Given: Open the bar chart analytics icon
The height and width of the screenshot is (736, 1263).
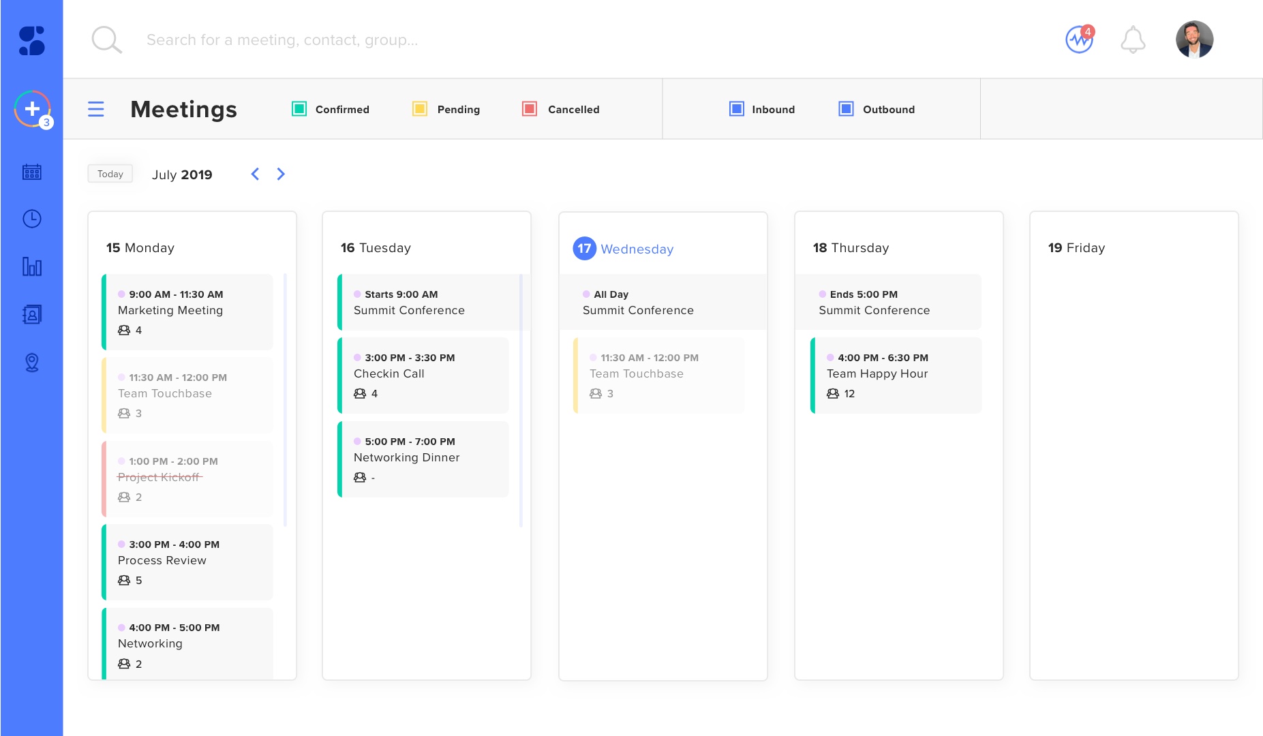Looking at the screenshot, I should [x=32, y=266].
